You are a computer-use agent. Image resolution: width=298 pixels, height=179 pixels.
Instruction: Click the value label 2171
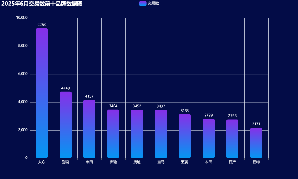point(256,124)
